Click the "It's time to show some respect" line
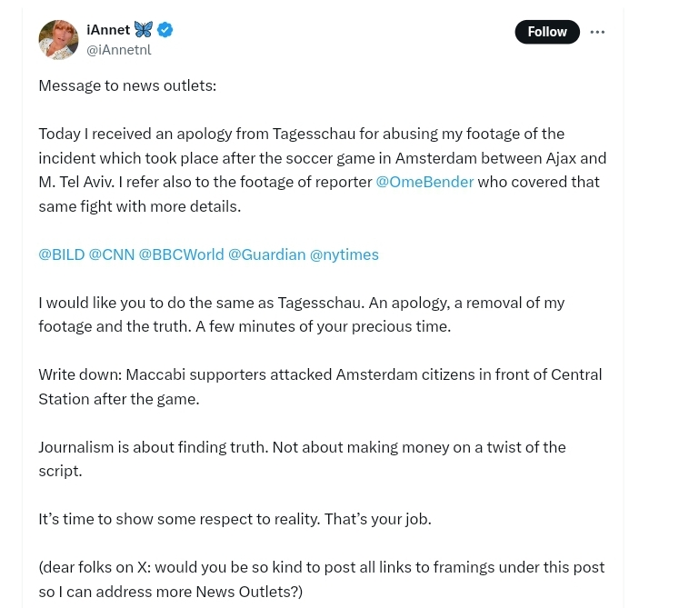Viewport: 679px width, 608px height. [235, 519]
